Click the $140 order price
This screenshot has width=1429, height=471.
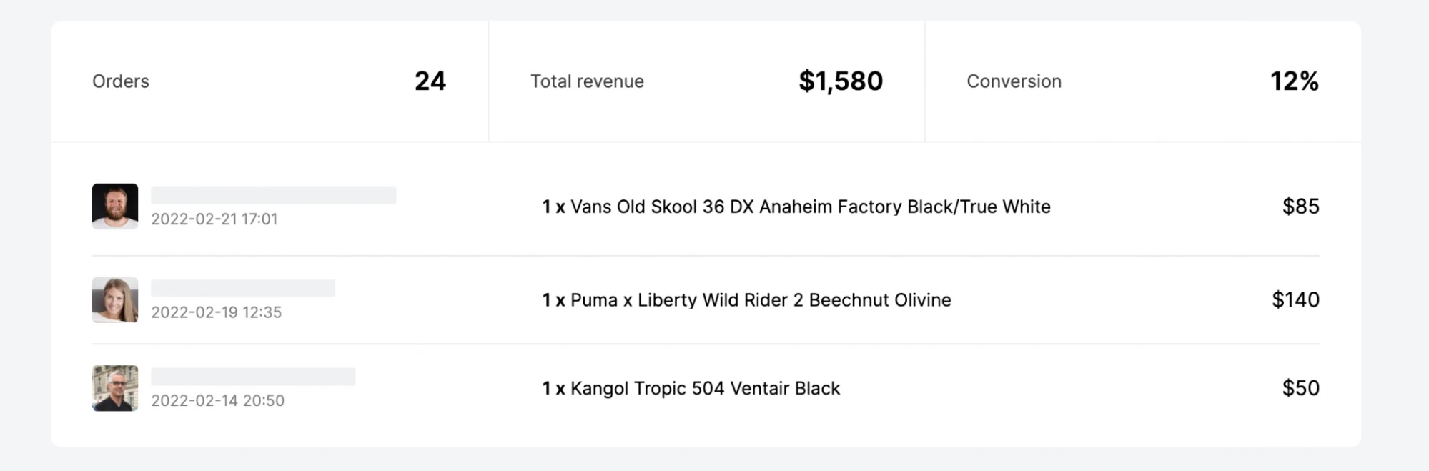(1295, 300)
